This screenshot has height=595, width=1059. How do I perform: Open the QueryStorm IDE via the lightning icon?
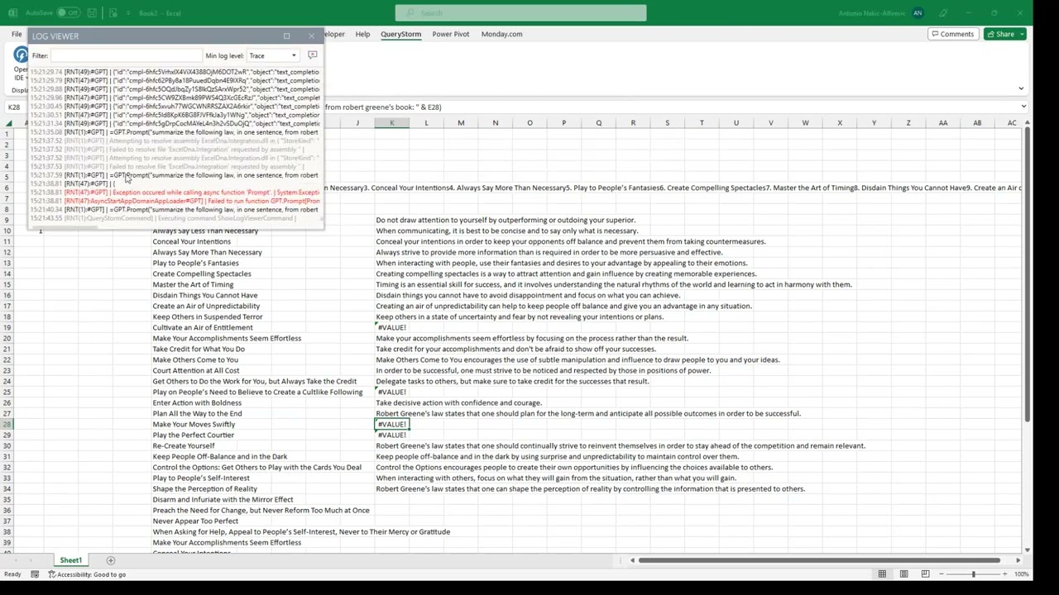pos(22,55)
